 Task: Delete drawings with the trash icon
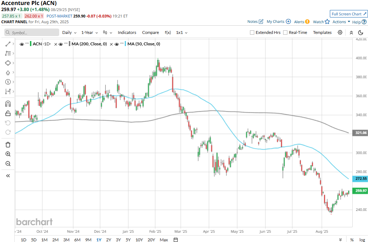pyautogui.click(x=8, y=145)
